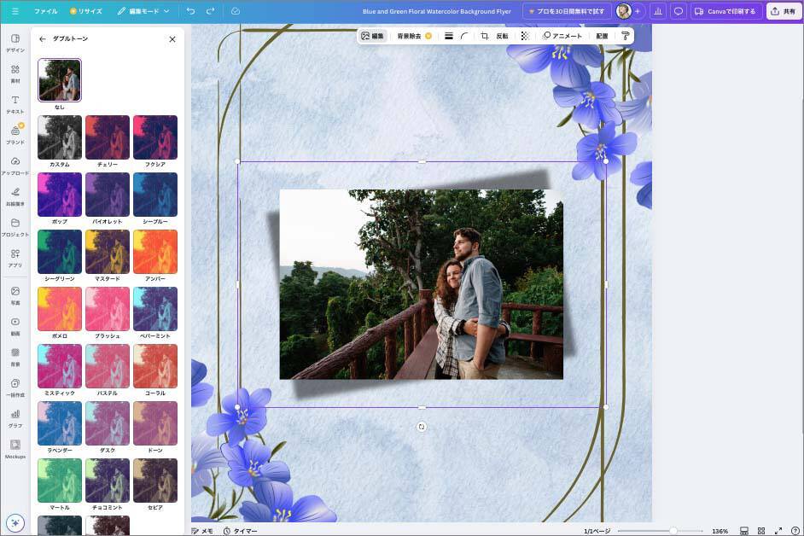The height and width of the screenshot is (536, 804).
Task: Click the rotate handle below the photo
Action: tap(422, 427)
